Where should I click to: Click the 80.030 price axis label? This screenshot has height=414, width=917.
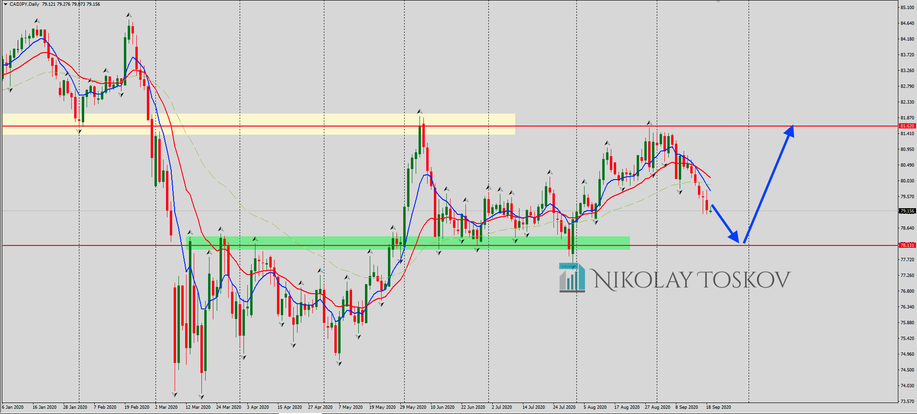[907, 181]
